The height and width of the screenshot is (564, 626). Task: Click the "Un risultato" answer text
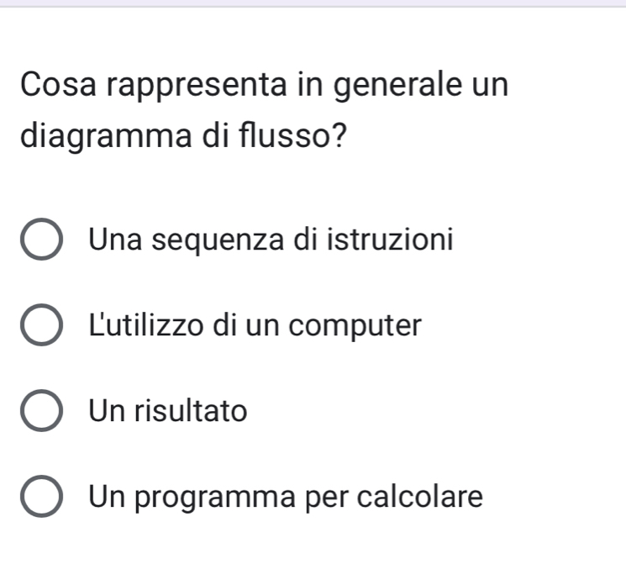[x=169, y=411]
